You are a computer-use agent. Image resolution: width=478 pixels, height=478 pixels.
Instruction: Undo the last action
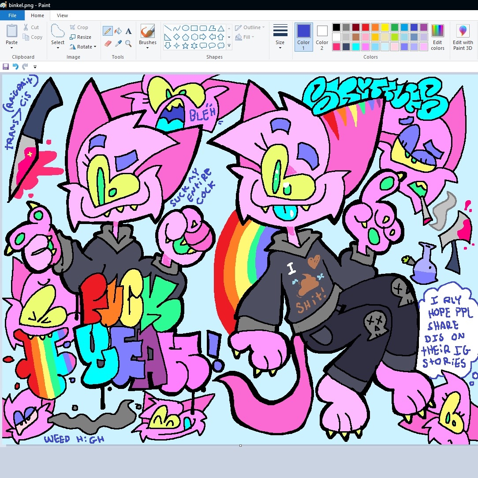click(15, 67)
